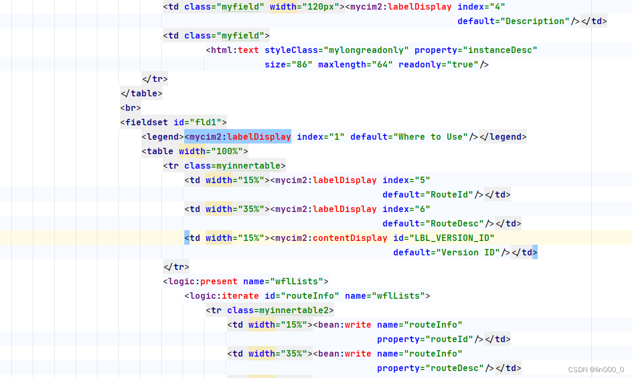Click the tr class=myinnertable2 tag
632x378 pixels.
(x=269, y=311)
